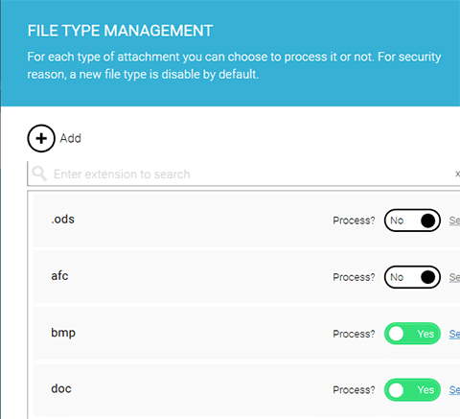Click the description text about security reason
This screenshot has height=419, width=460.
(x=234, y=65)
